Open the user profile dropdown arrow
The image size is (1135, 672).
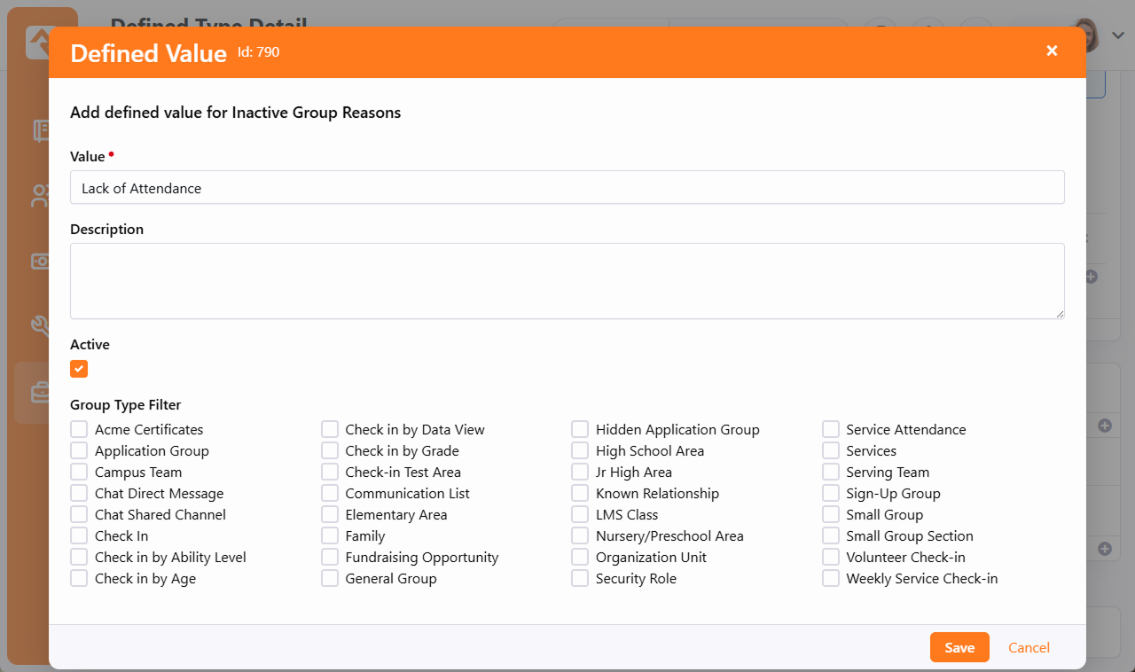click(1118, 35)
